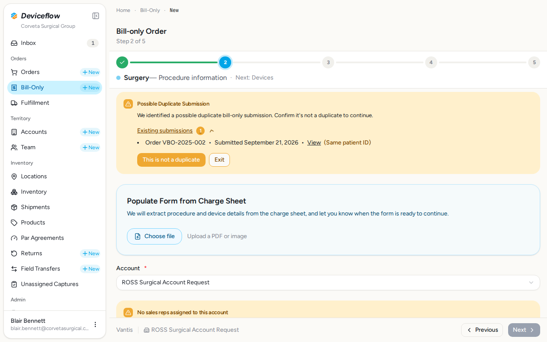Click the Shipments package icon

tap(14, 207)
